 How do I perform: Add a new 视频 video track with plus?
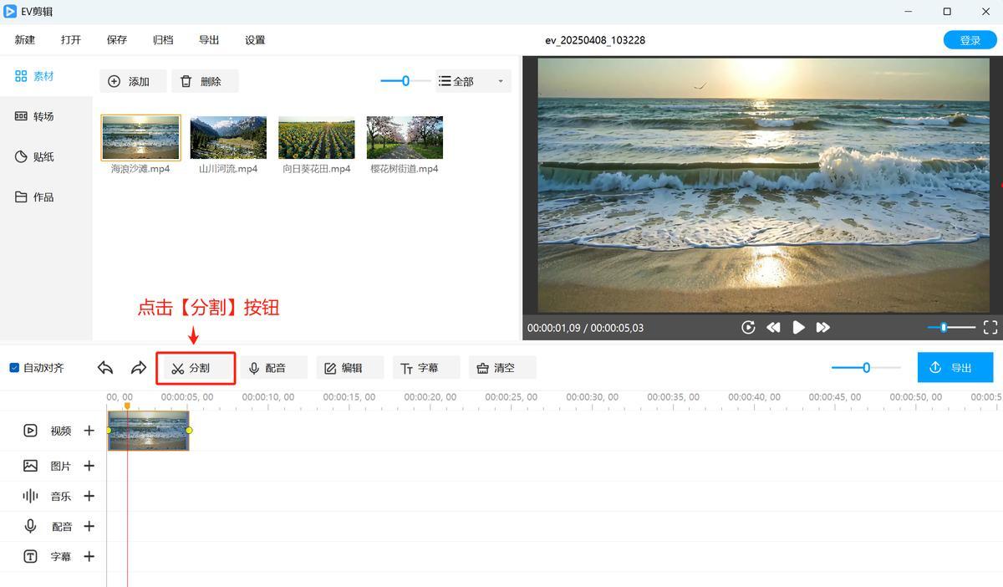pyautogui.click(x=89, y=431)
